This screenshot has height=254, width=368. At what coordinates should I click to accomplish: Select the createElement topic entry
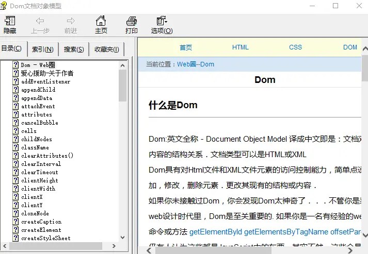pos(41,230)
